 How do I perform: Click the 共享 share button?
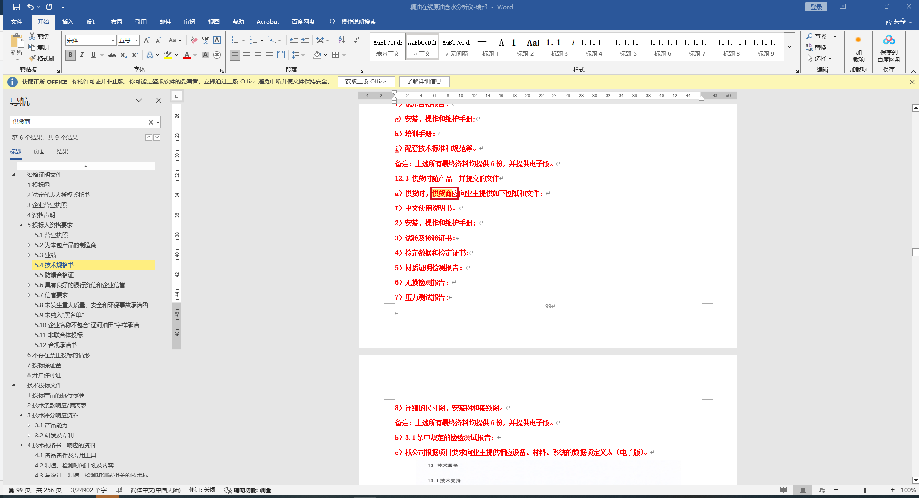click(x=899, y=22)
